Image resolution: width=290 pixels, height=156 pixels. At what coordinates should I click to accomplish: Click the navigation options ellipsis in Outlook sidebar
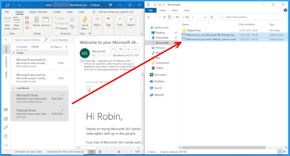coord(6,145)
